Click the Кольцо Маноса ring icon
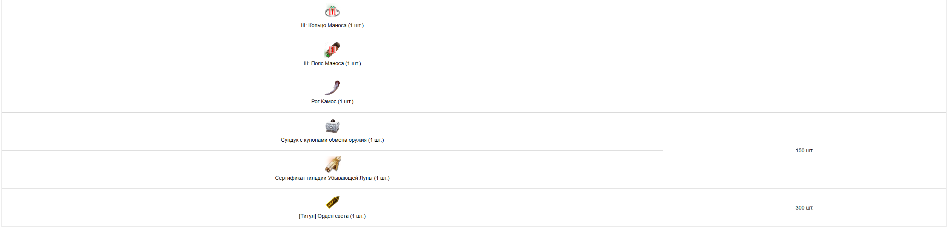Image resolution: width=948 pixels, height=228 pixels. 332,11
